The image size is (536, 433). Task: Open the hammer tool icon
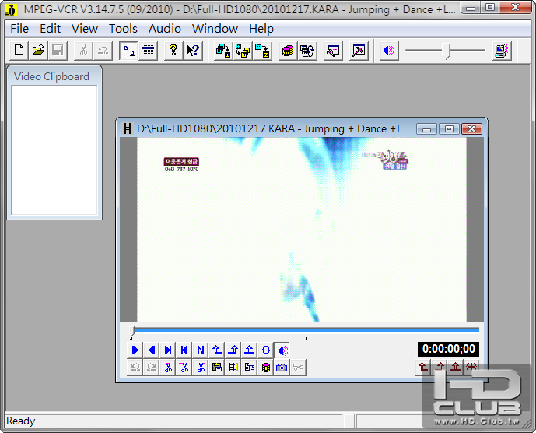click(359, 51)
